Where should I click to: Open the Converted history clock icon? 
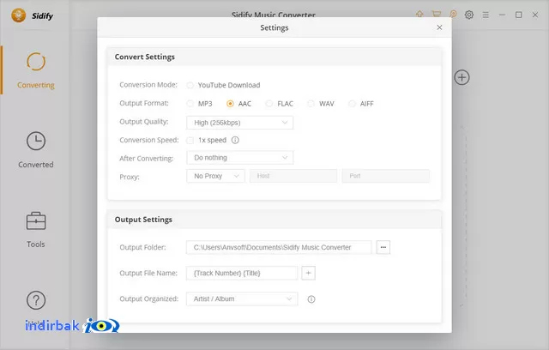[x=36, y=141]
